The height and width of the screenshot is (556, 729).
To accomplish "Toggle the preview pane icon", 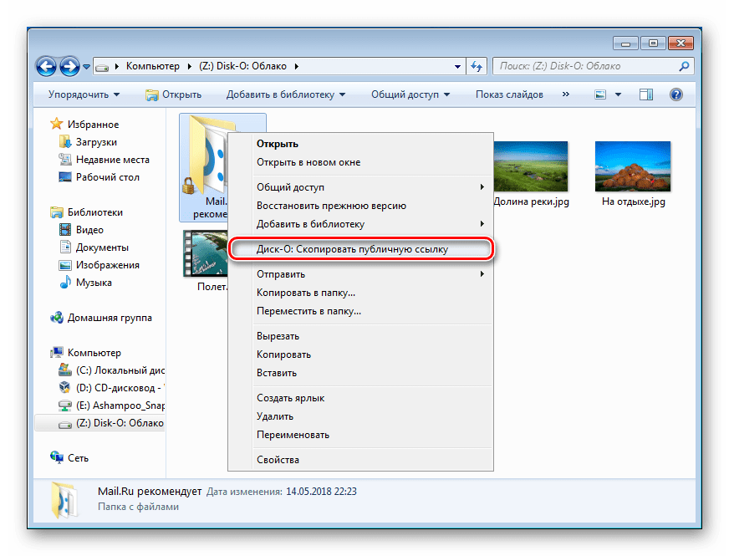I will (646, 94).
